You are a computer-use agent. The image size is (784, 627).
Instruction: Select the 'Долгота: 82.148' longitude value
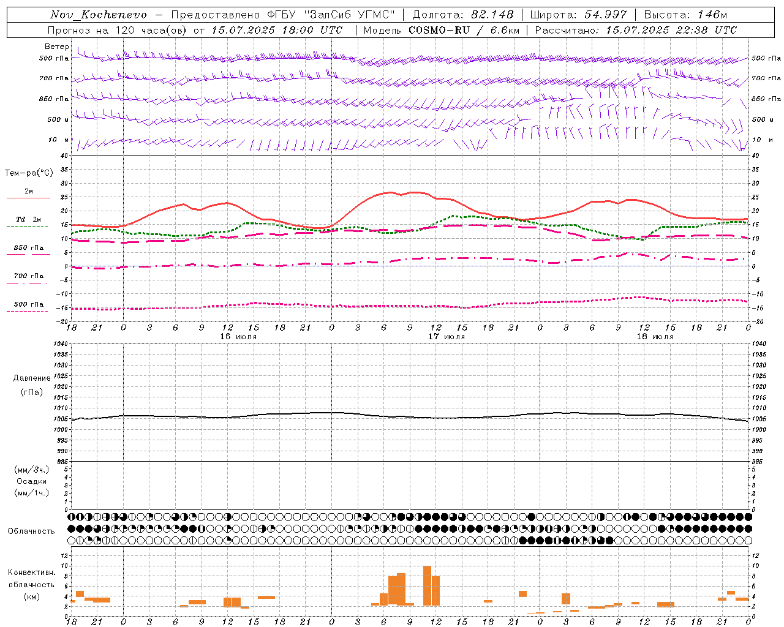(x=463, y=15)
